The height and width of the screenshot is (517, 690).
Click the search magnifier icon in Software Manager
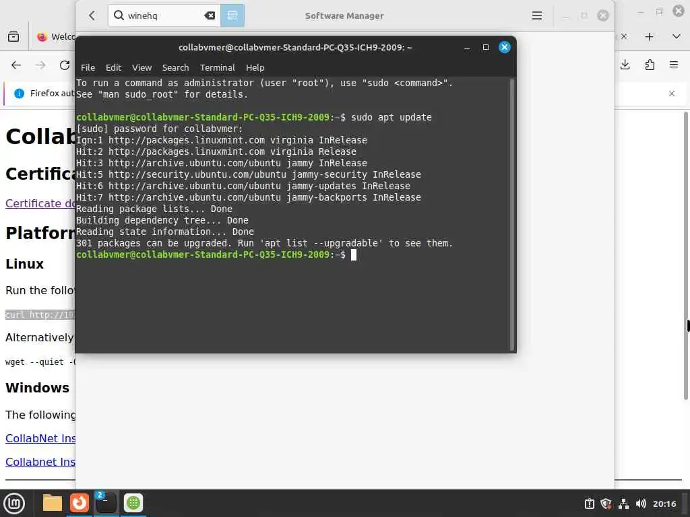(119, 15)
